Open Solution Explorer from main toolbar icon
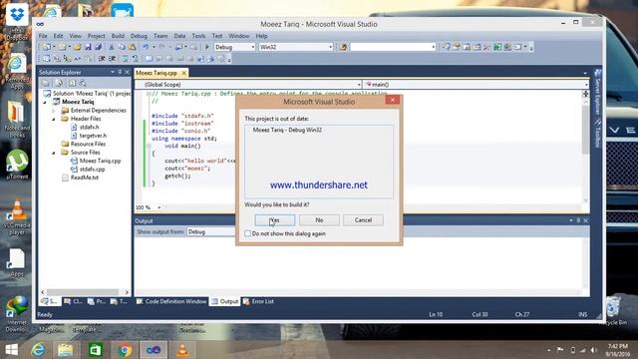 446,47
